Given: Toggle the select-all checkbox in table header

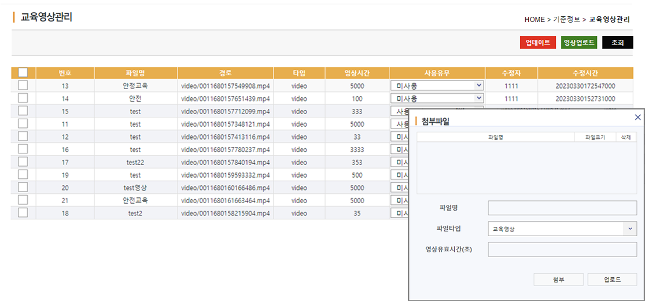Looking at the screenshot, I should 23,73.
